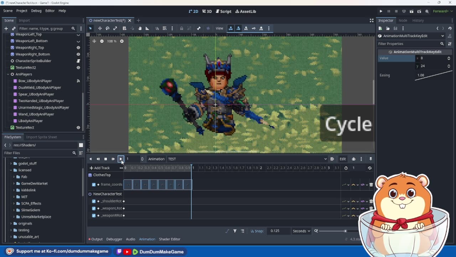Disable the _shoulderRot track checkbox
This screenshot has height=257, width=456.
[x=94, y=201]
